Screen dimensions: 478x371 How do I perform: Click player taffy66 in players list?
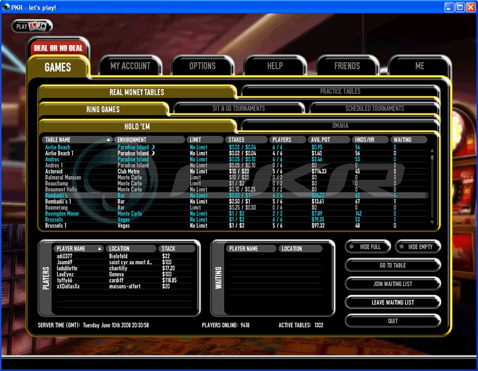coord(65,280)
